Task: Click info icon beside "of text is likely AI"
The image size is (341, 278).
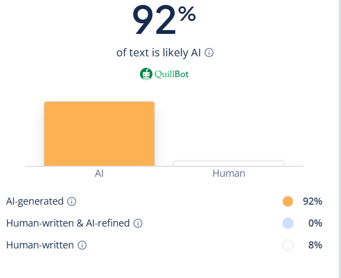Action: pyautogui.click(x=209, y=53)
